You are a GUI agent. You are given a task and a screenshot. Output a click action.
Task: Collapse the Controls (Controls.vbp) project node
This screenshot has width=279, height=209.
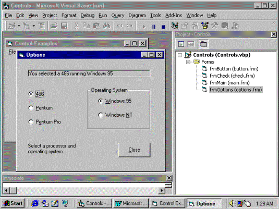point(180,55)
